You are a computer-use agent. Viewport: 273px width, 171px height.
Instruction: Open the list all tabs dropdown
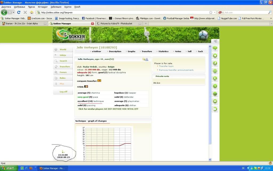[271, 24]
